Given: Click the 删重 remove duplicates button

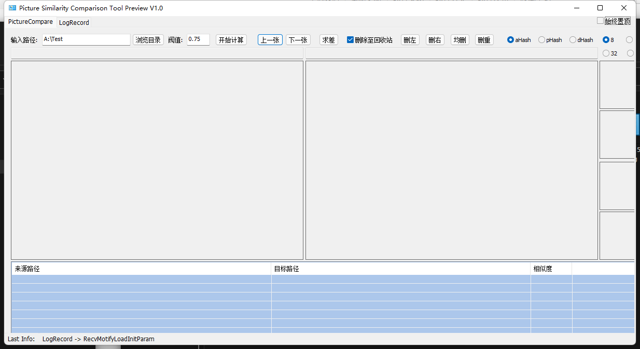Looking at the screenshot, I should [x=484, y=40].
